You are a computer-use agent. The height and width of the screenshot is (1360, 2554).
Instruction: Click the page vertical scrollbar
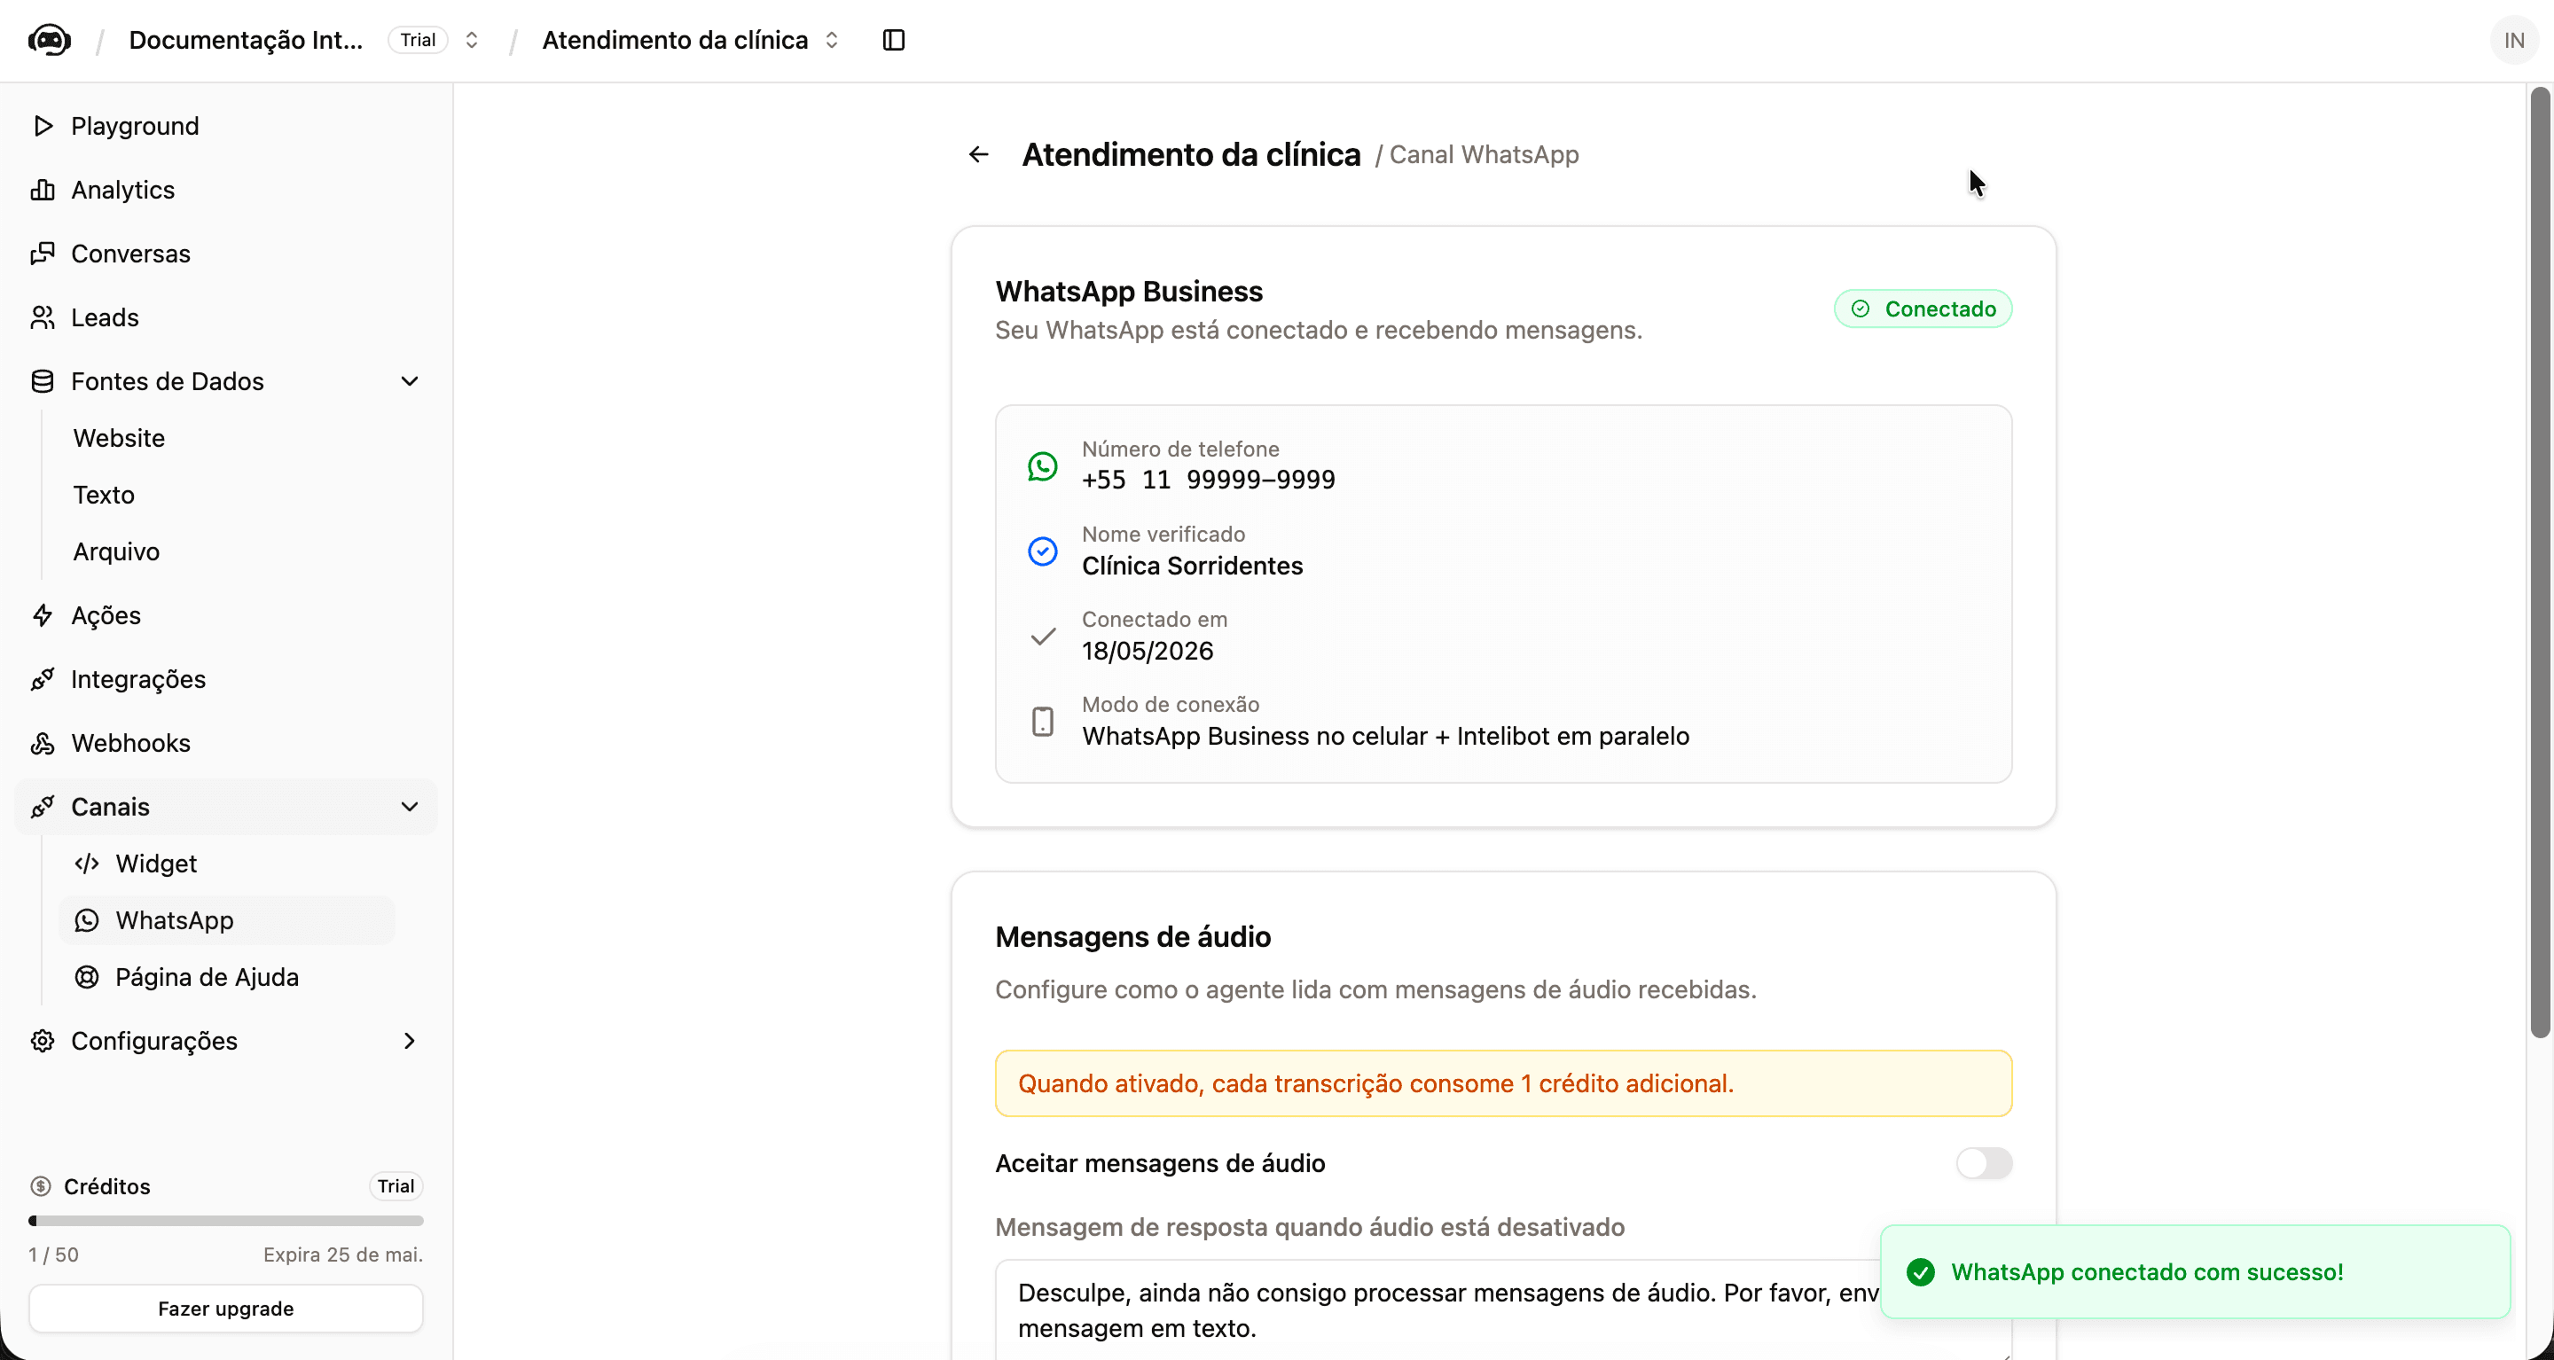(2539, 562)
